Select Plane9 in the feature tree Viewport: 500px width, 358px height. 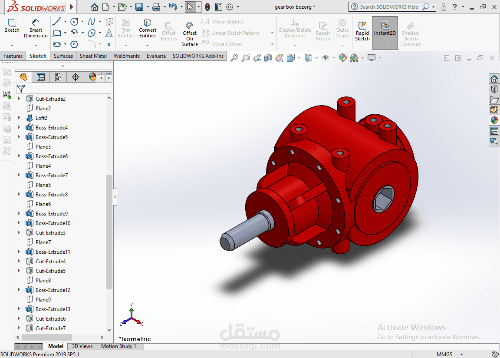point(43,300)
